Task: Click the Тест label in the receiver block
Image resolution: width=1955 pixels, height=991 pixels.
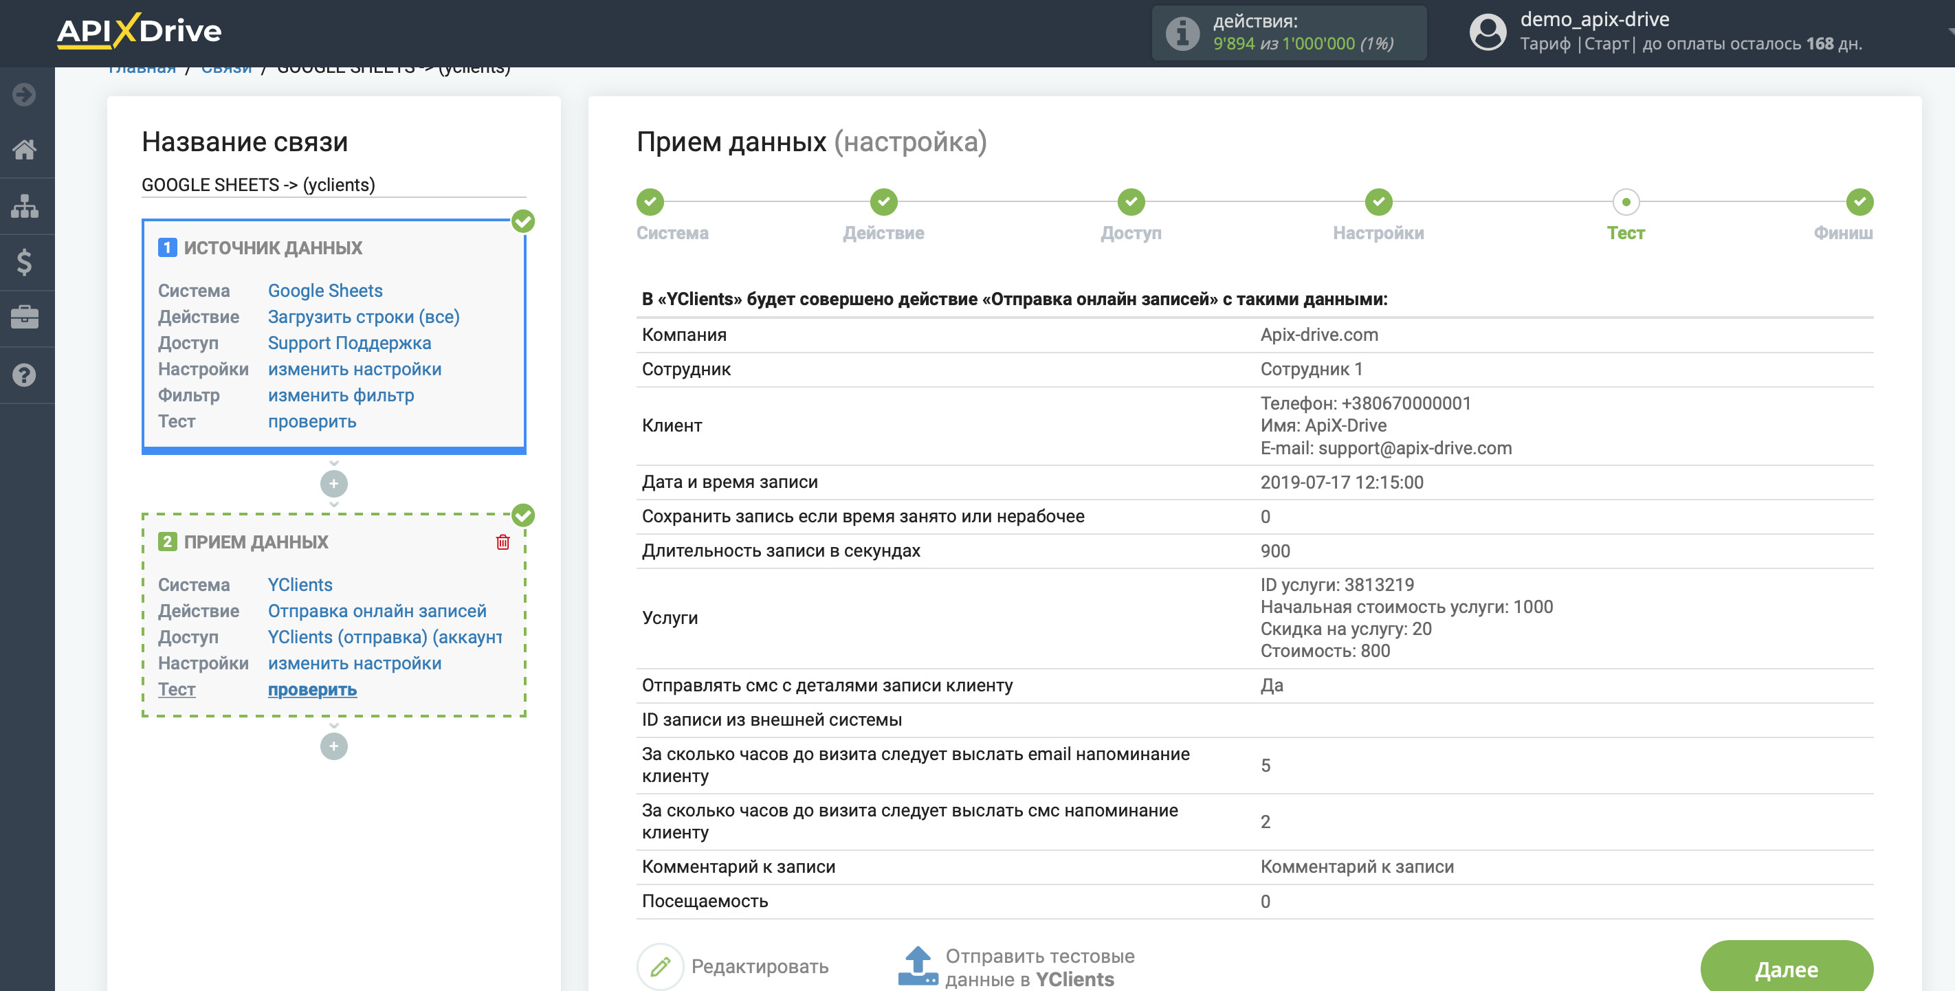Action: tap(177, 690)
